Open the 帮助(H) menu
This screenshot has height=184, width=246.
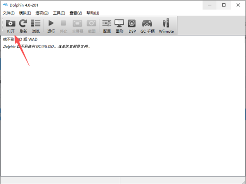[93, 13]
